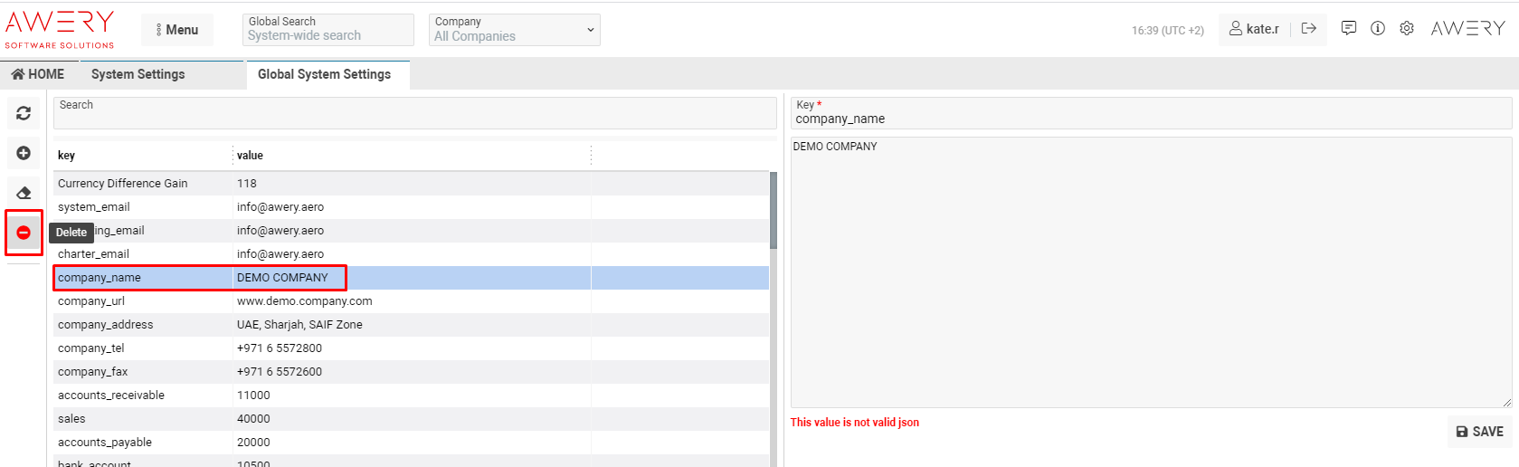Click the logout arrow icon

tap(1308, 29)
